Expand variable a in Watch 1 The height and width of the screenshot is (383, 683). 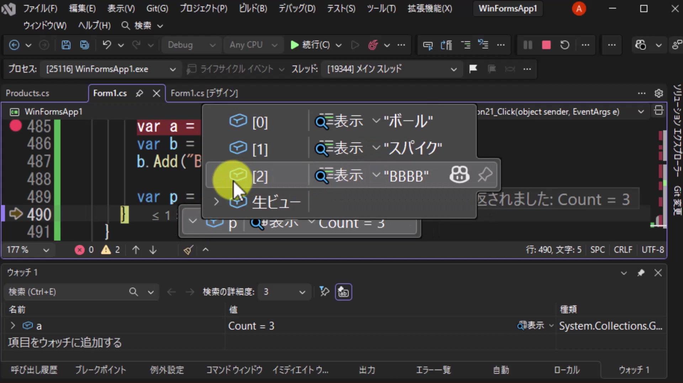click(13, 326)
